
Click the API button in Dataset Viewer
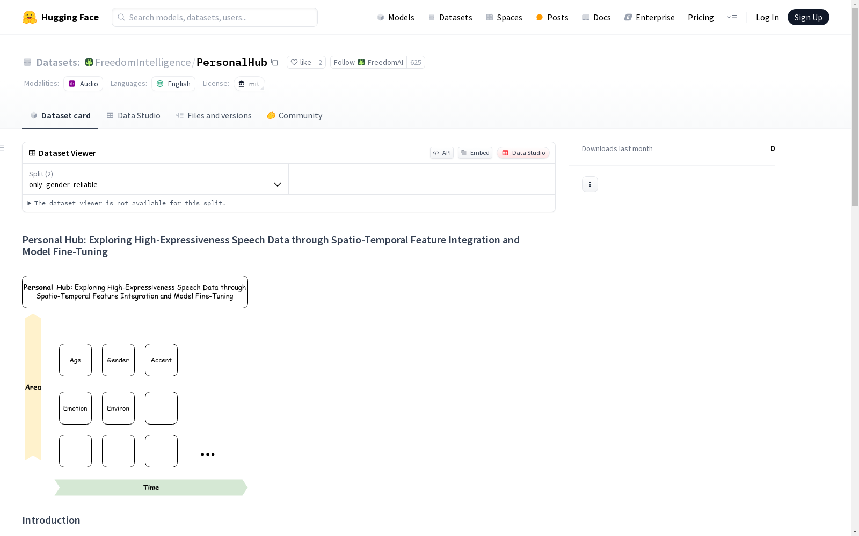(x=442, y=153)
